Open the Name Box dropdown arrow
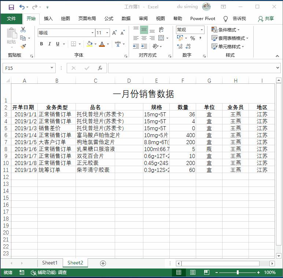Viewport: 283px width, 278px height. click(52, 68)
